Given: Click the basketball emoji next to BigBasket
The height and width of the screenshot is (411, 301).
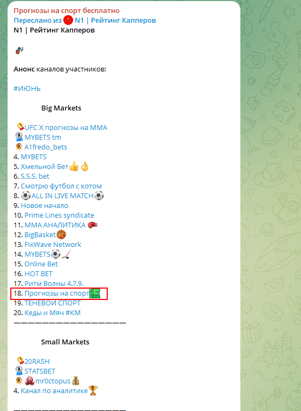Looking at the screenshot, I should coord(61,234).
